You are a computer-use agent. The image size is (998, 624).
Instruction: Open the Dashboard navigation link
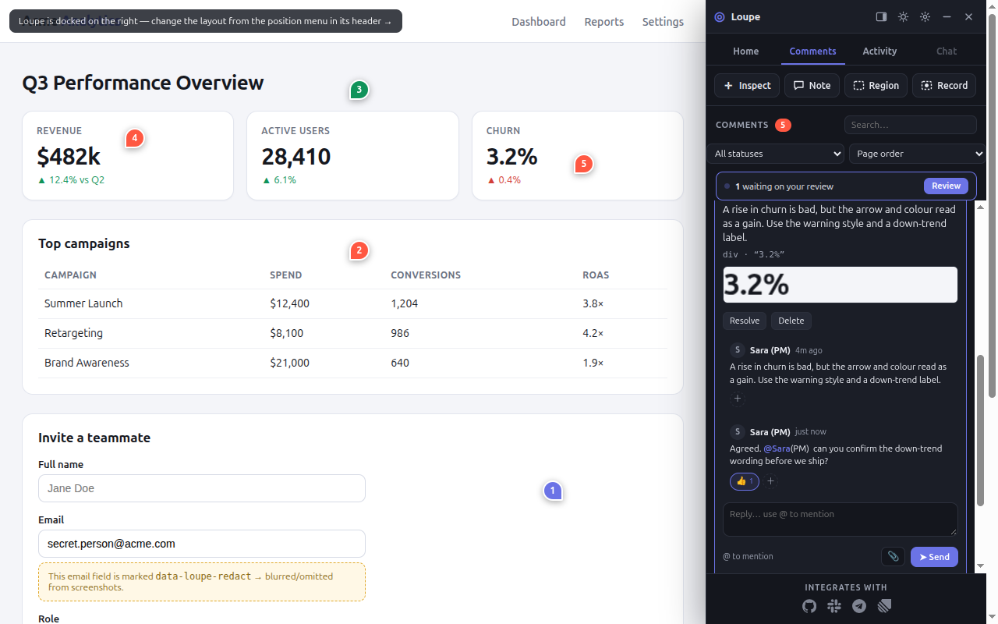[539, 22]
